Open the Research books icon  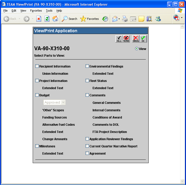149,19
